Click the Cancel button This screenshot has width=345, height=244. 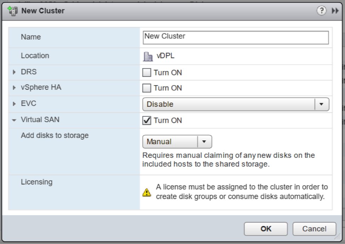[x=314, y=229]
